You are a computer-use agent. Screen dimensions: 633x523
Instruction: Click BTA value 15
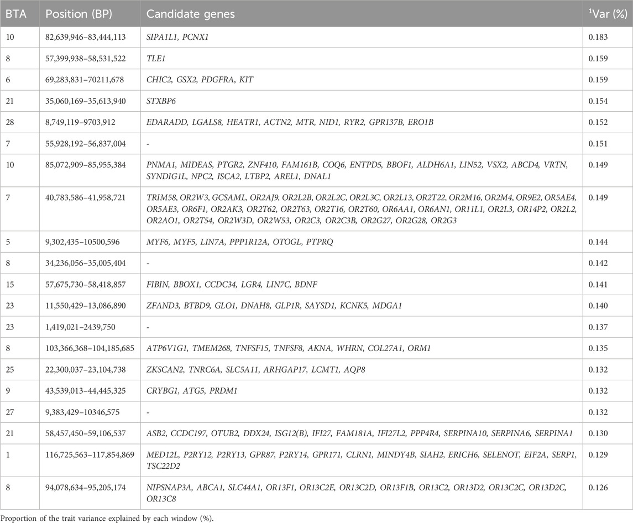(10, 285)
